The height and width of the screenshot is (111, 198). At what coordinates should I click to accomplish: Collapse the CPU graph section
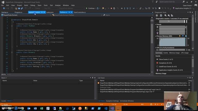pyautogui.click(x=156, y=48)
